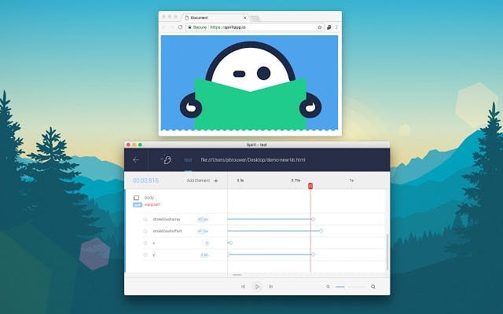Viewport: 503px width, 314px height.
Task: Click the Spirit window green maximize button
Action: pyautogui.click(x=140, y=144)
